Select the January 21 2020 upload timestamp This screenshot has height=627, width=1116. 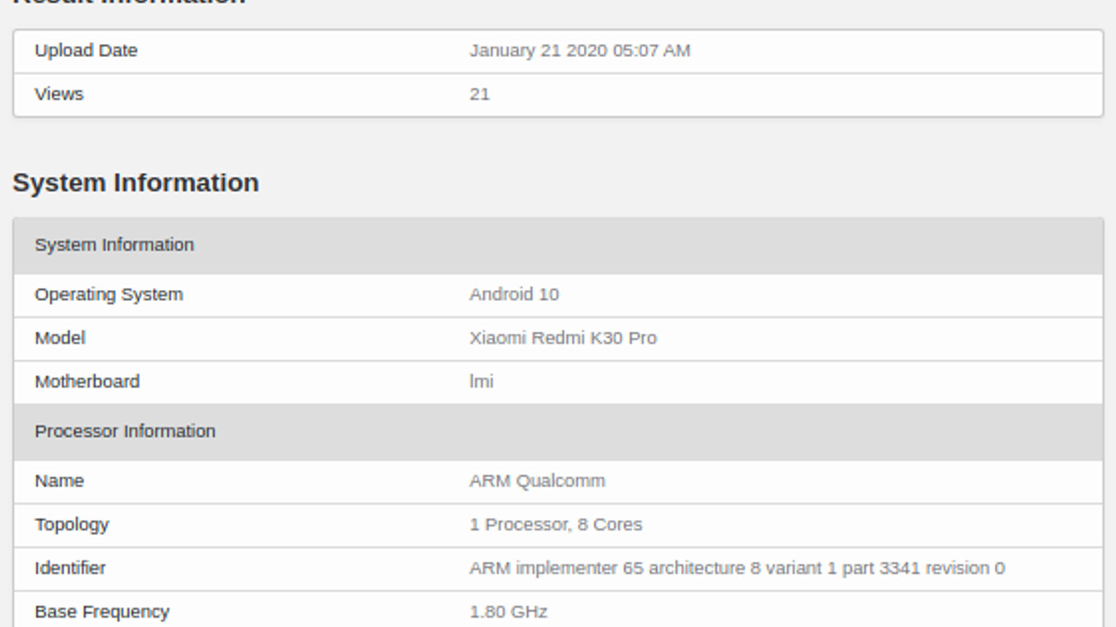point(580,51)
